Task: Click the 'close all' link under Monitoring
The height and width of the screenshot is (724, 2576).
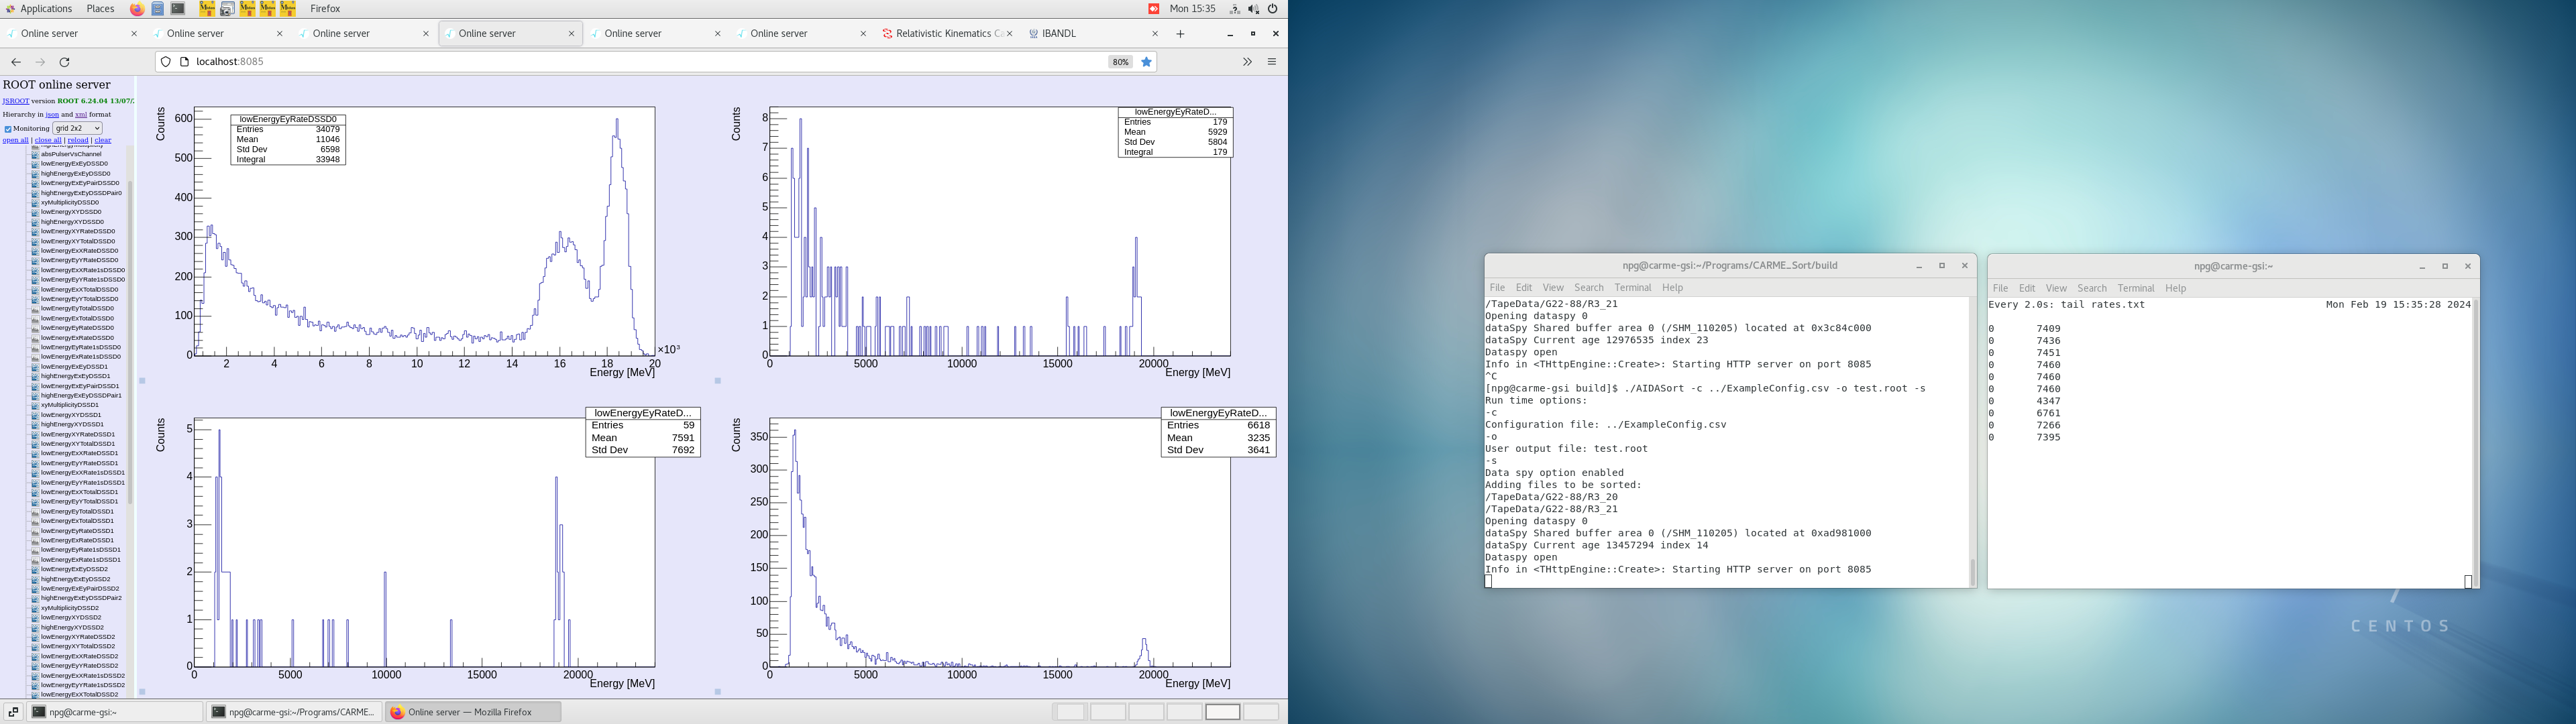Action: click(x=47, y=140)
